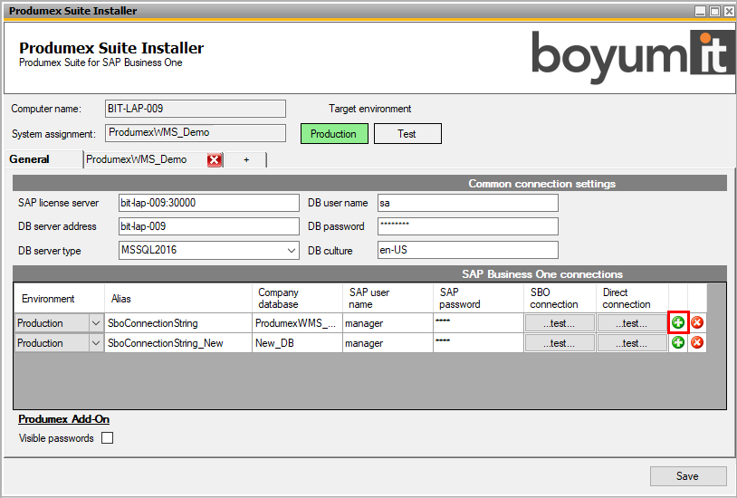Screen dimensions: 737x498
Task: Click the SAP license server field
Action: pyautogui.click(x=208, y=203)
